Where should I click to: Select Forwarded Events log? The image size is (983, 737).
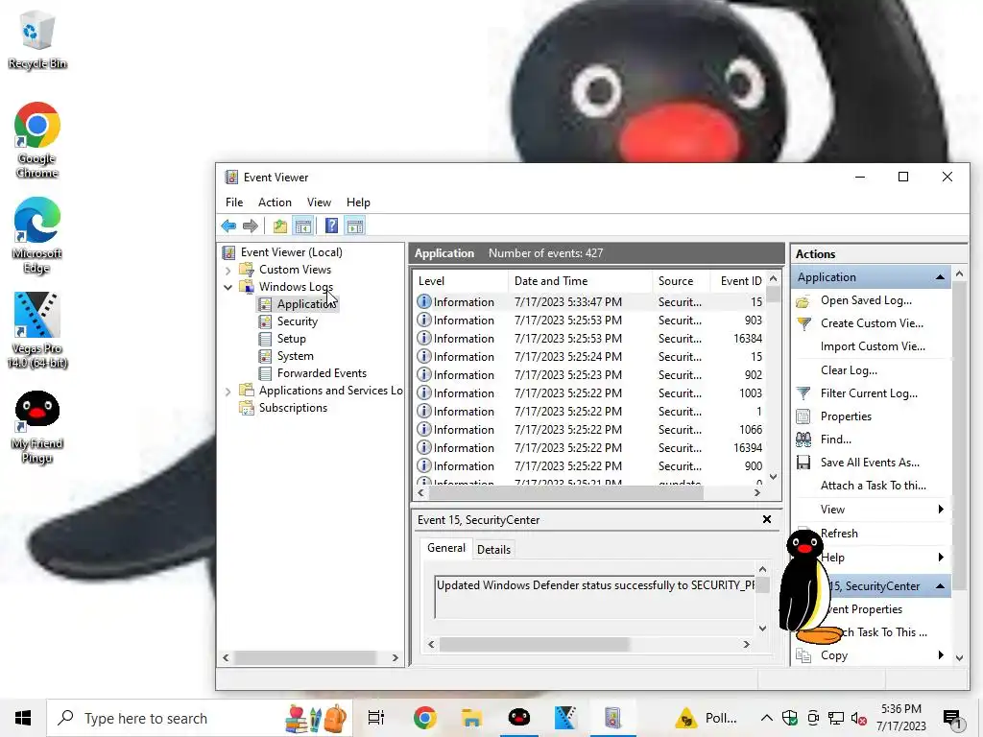[322, 373]
